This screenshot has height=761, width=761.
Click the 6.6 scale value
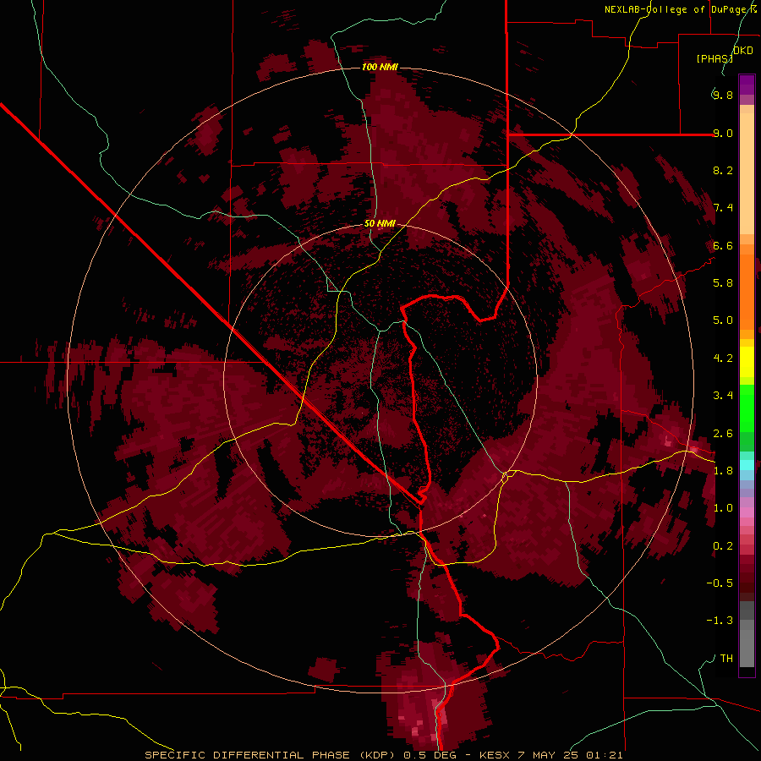pyautogui.click(x=723, y=245)
